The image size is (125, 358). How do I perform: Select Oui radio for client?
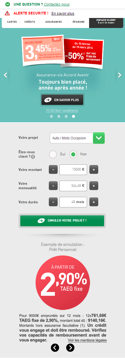(x=53, y=154)
